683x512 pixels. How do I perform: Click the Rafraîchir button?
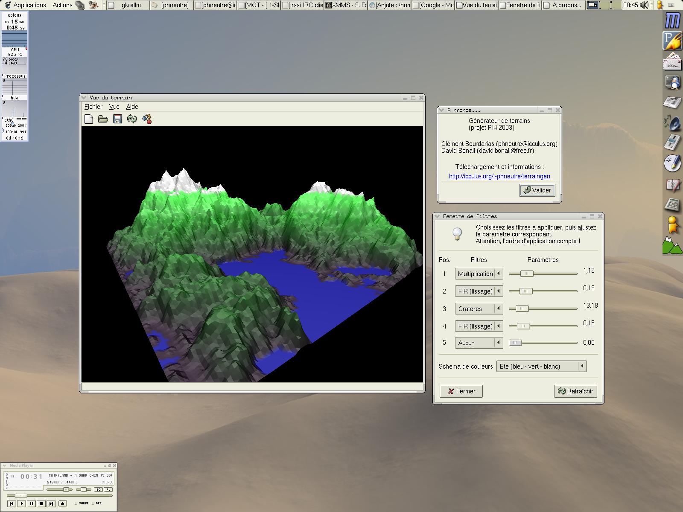click(x=575, y=391)
